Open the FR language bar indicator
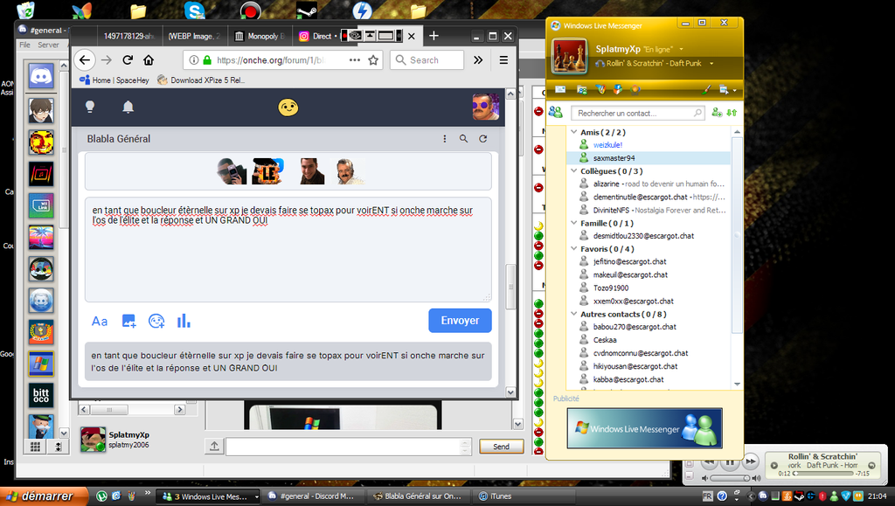Image resolution: width=895 pixels, height=506 pixels. (x=707, y=496)
